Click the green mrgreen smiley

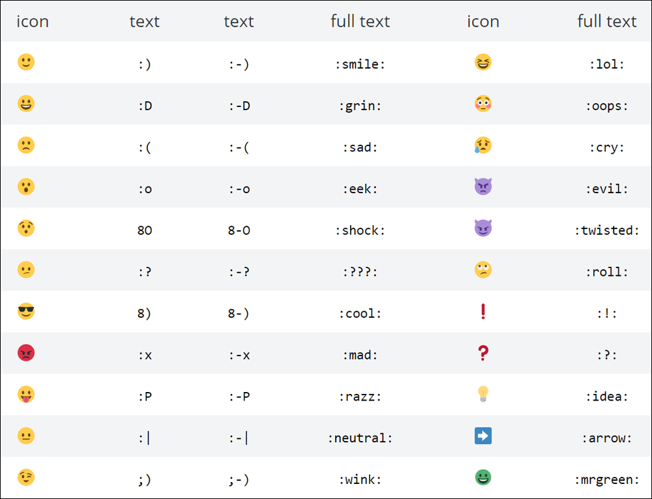(x=482, y=477)
